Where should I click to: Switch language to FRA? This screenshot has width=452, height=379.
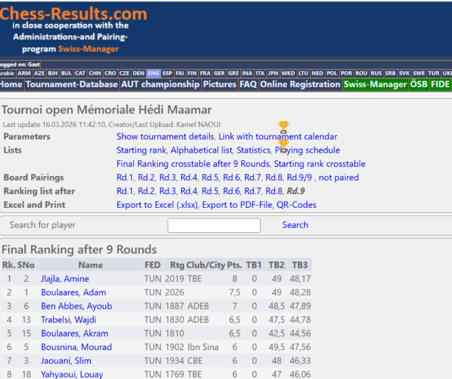tap(205, 74)
